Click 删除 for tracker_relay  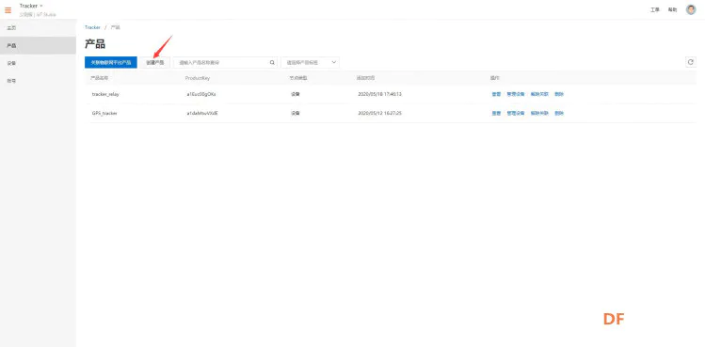pyautogui.click(x=559, y=94)
